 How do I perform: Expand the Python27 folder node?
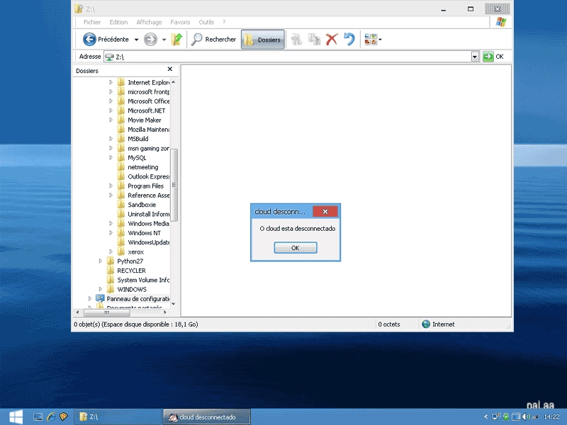tap(101, 261)
